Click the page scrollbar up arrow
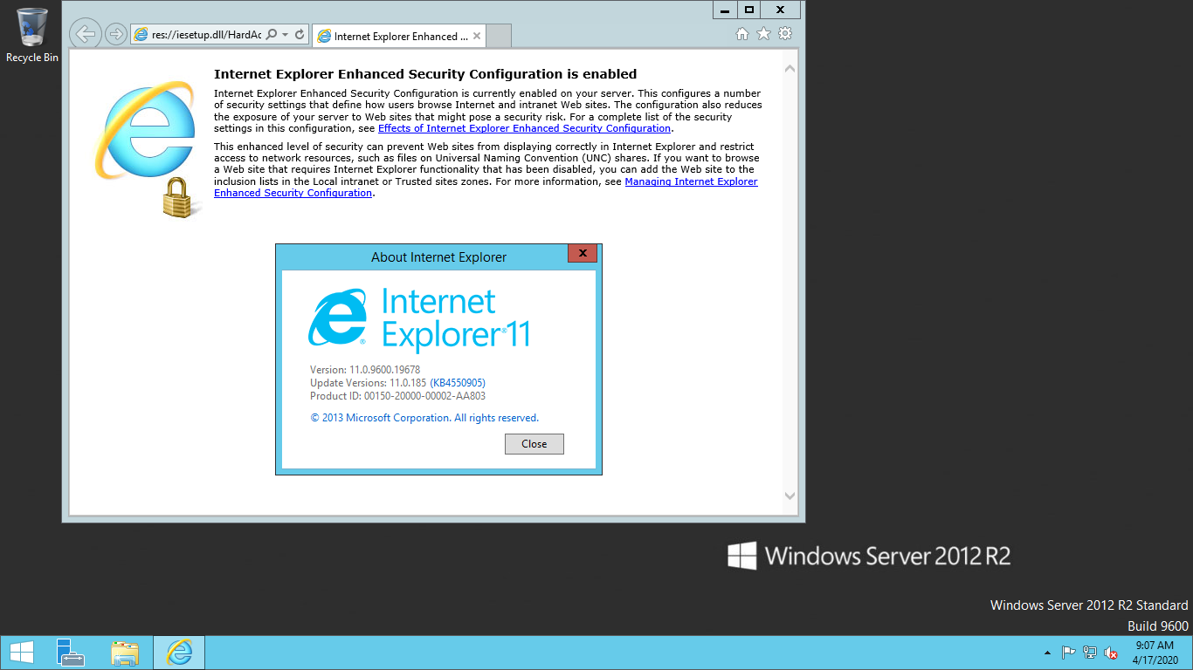This screenshot has height=670, width=1193. coord(790,68)
